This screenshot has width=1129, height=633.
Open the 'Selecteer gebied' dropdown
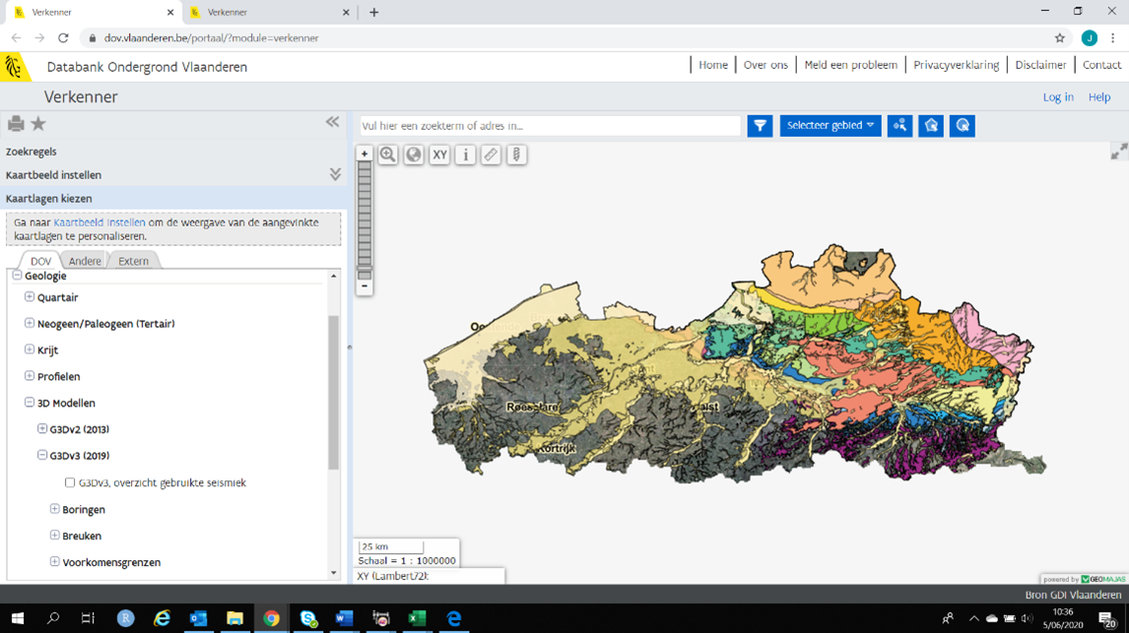pos(830,125)
